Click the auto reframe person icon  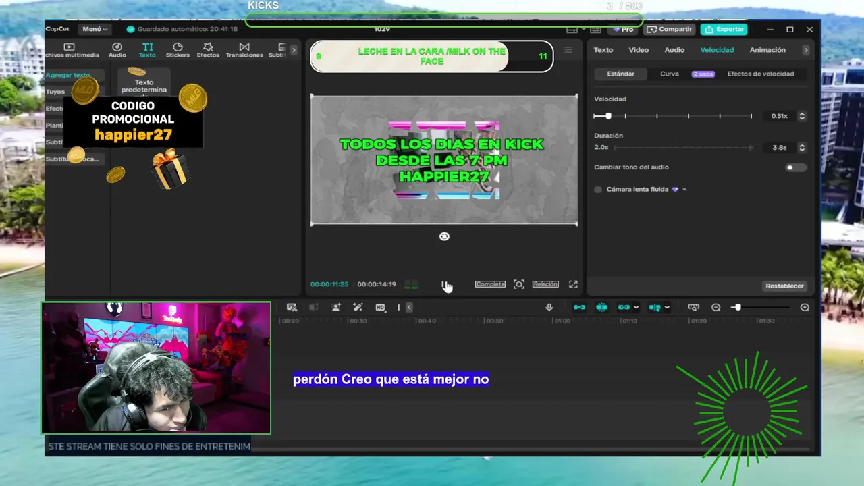pyautogui.click(x=336, y=307)
